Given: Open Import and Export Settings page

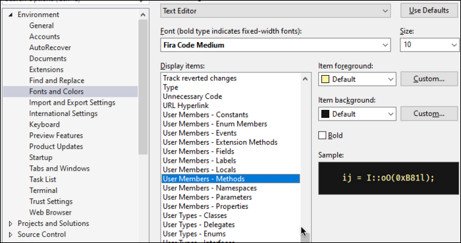Looking at the screenshot, I should tap(72, 103).
